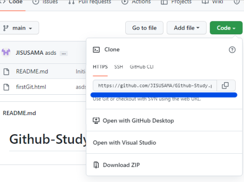Open the Wiki tab label
This screenshot has width=244, height=182.
point(217,2)
